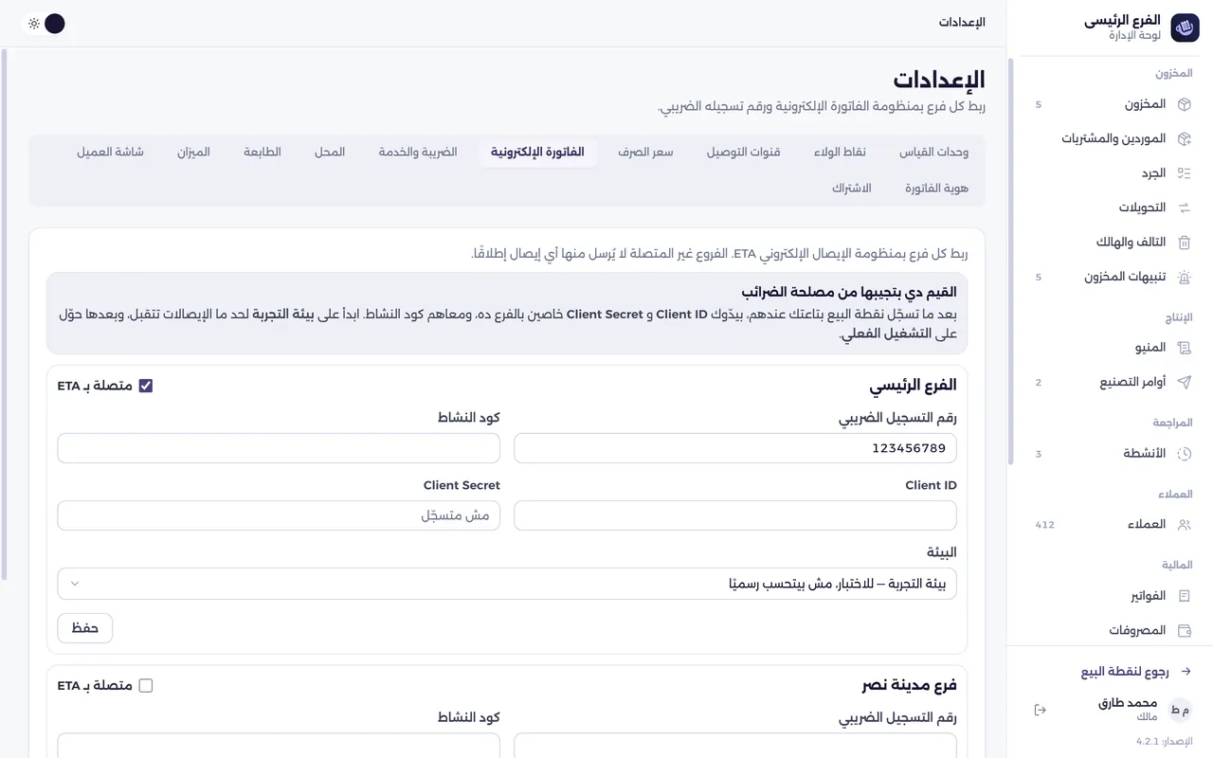
Task: Switch to the الضريبة والخدمة tab
Action: point(418,152)
